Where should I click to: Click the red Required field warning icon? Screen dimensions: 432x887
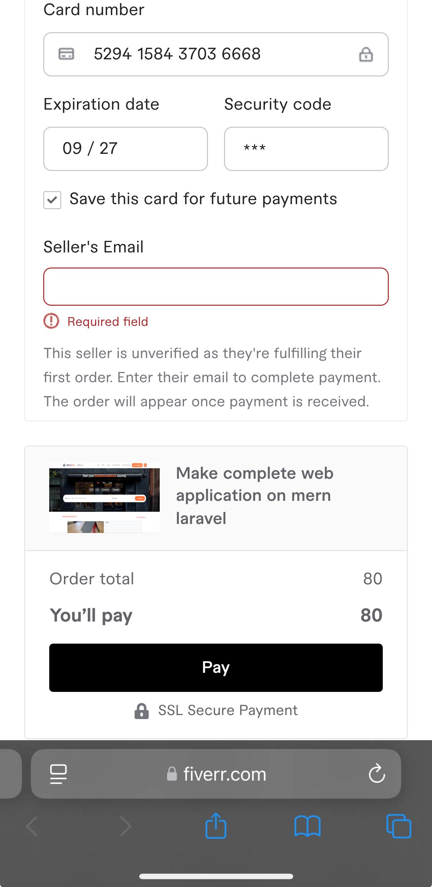[x=51, y=321]
